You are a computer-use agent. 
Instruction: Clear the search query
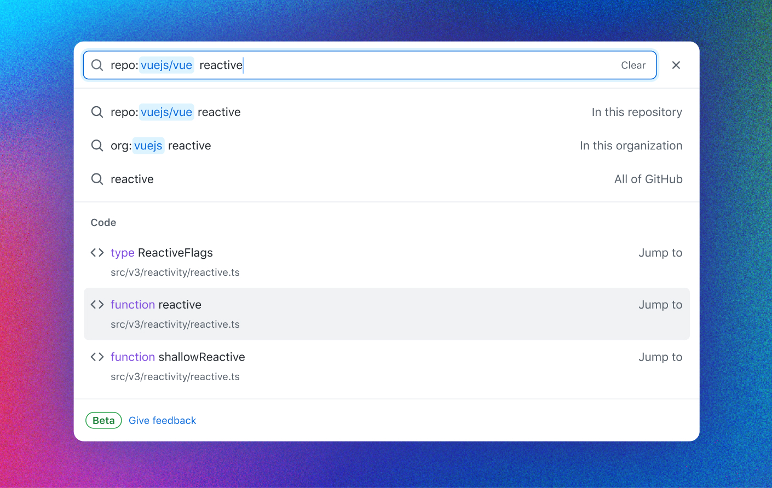pyautogui.click(x=633, y=65)
